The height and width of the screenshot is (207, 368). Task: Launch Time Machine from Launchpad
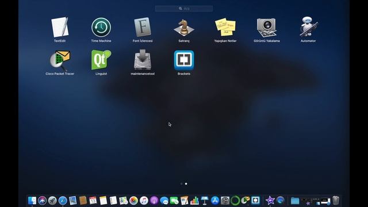[x=101, y=28]
